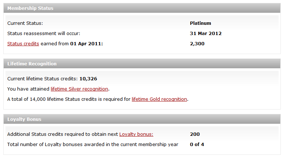283x157 pixels.
Task: Click the Loyalty bonus link
Action: [136, 134]
